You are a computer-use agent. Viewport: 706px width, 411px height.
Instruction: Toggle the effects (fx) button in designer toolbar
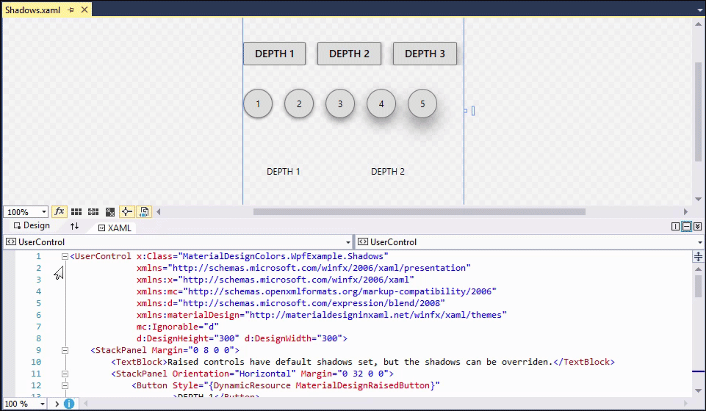(x=59, y=212)
